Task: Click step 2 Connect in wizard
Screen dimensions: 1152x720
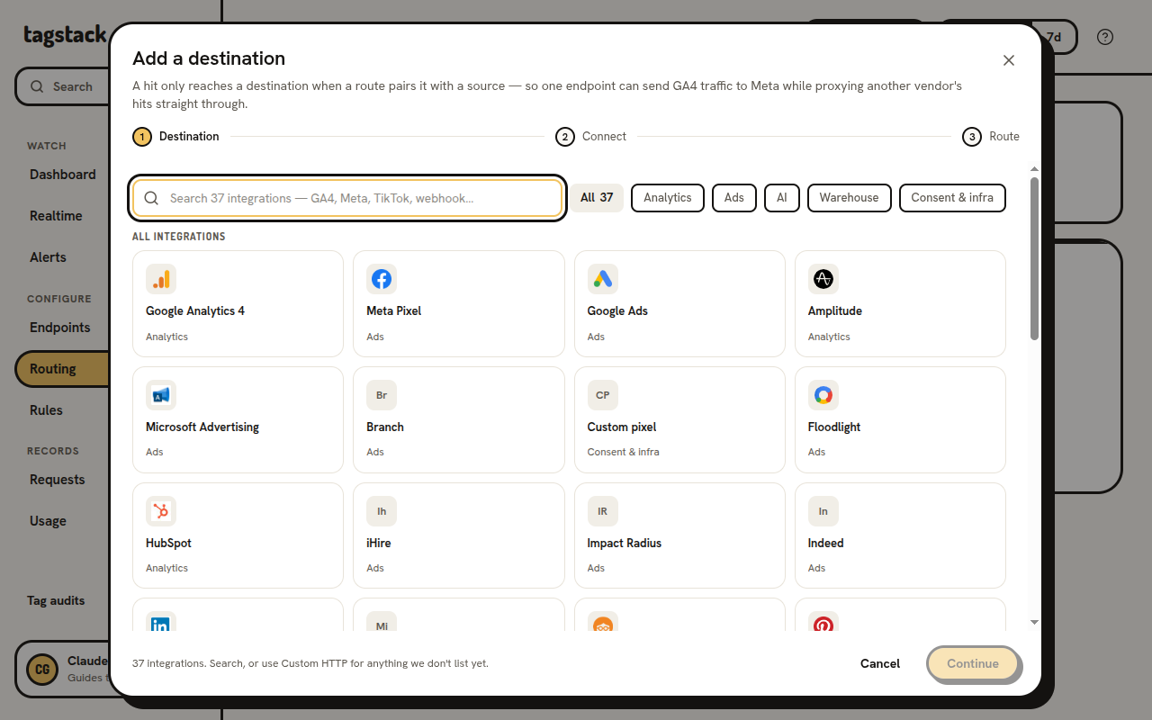Action: pos(591,137)
